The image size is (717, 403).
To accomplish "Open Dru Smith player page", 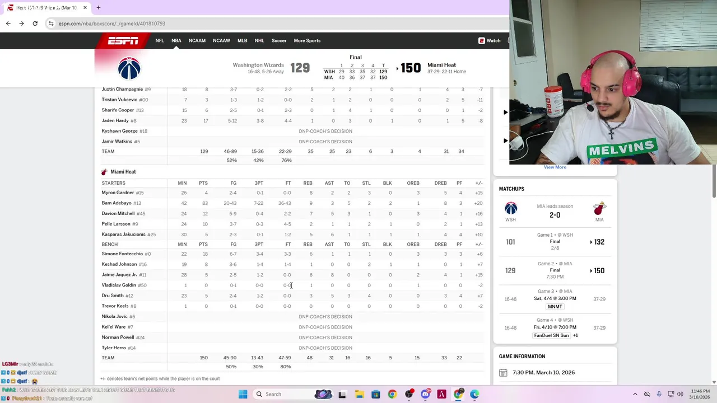I will [x=113, y=296].
